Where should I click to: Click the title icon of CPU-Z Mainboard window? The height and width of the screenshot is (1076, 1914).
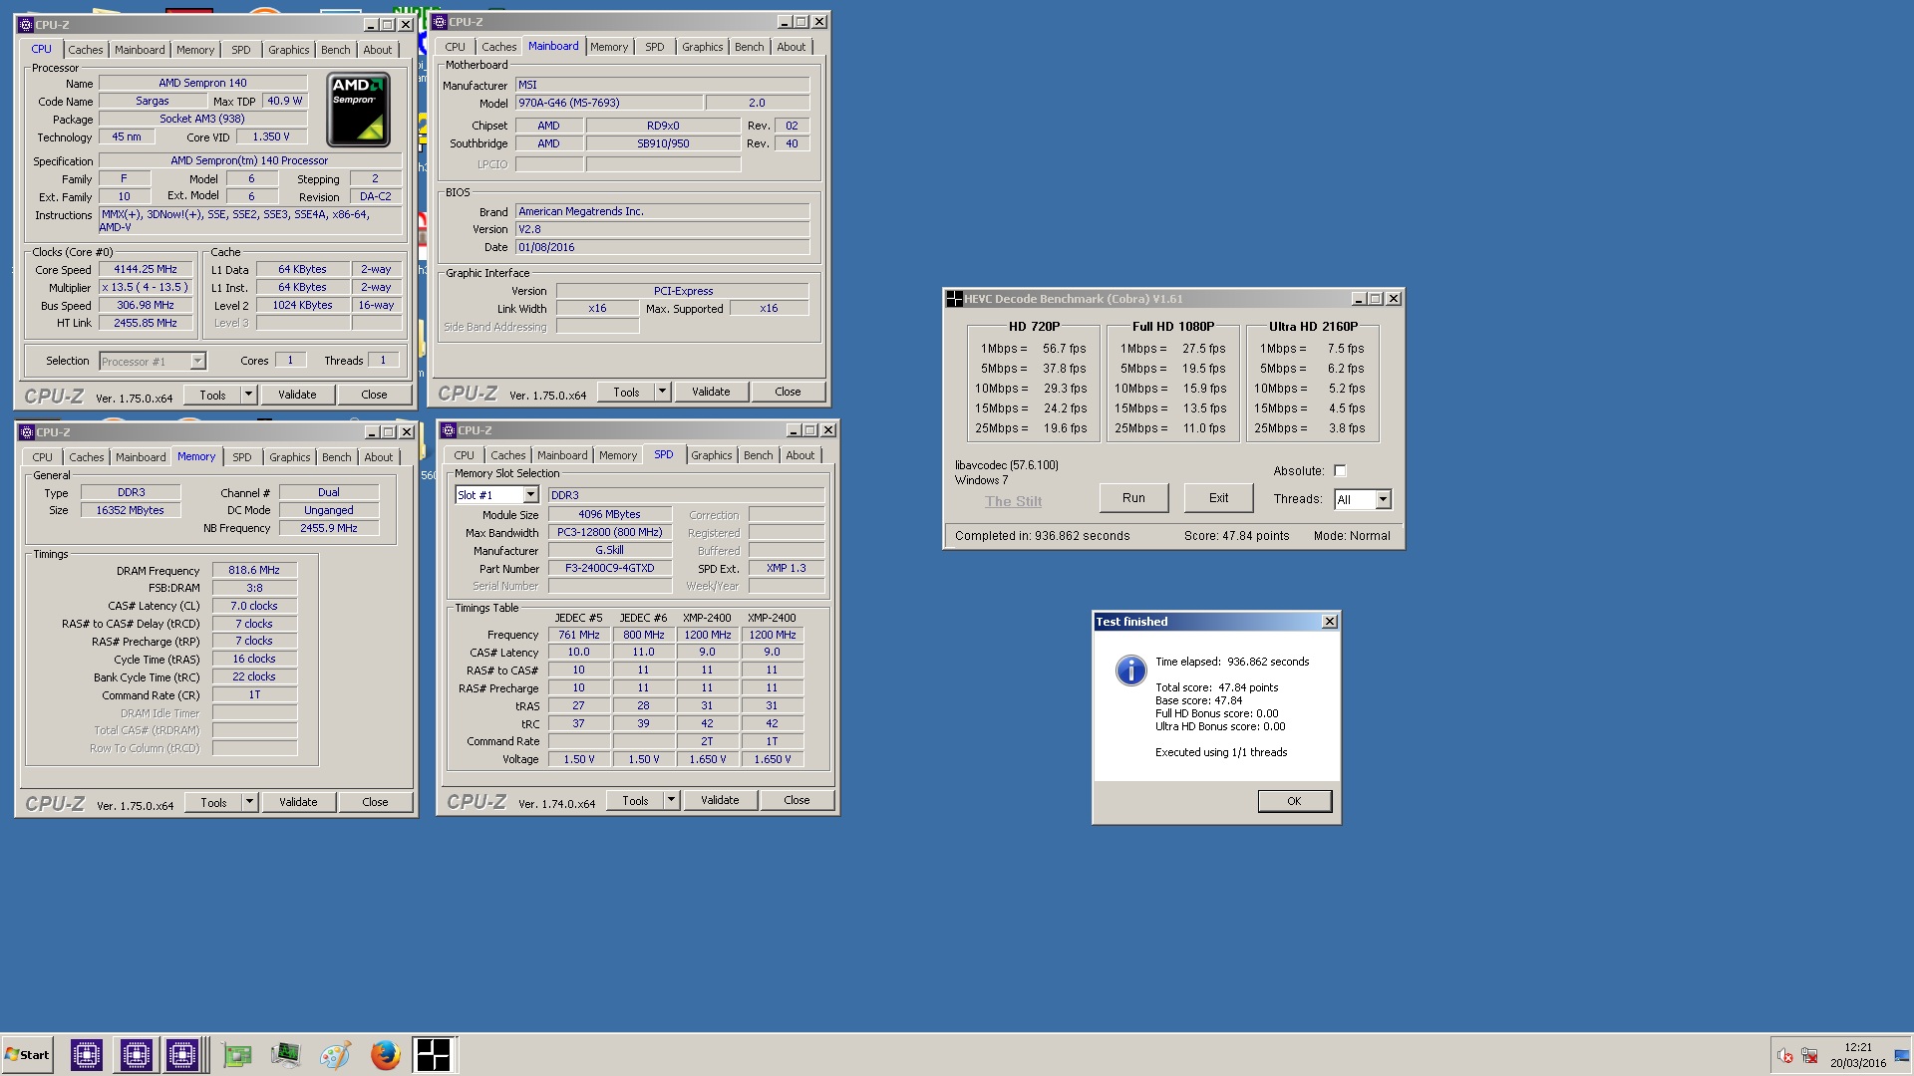tap(440, 22)
